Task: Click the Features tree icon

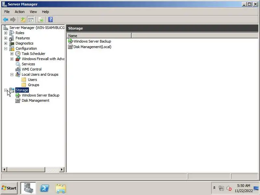Action: click(12, 38)
